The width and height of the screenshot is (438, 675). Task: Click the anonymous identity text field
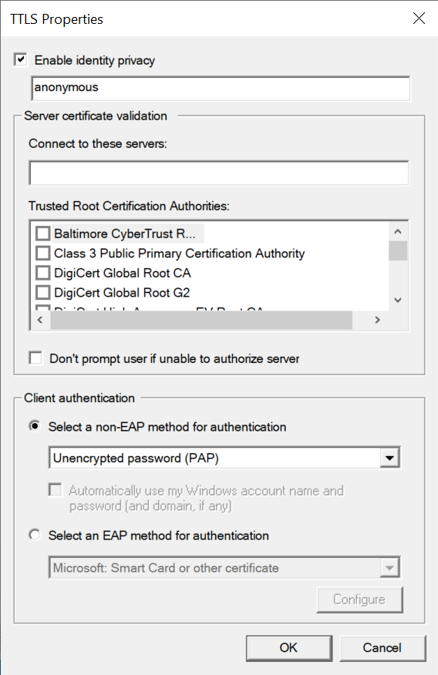221,89
